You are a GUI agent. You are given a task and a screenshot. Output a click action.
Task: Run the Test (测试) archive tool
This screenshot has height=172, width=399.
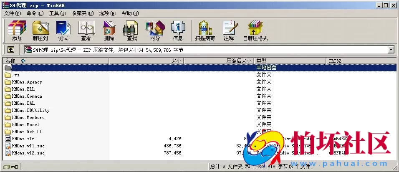point(63,31)
